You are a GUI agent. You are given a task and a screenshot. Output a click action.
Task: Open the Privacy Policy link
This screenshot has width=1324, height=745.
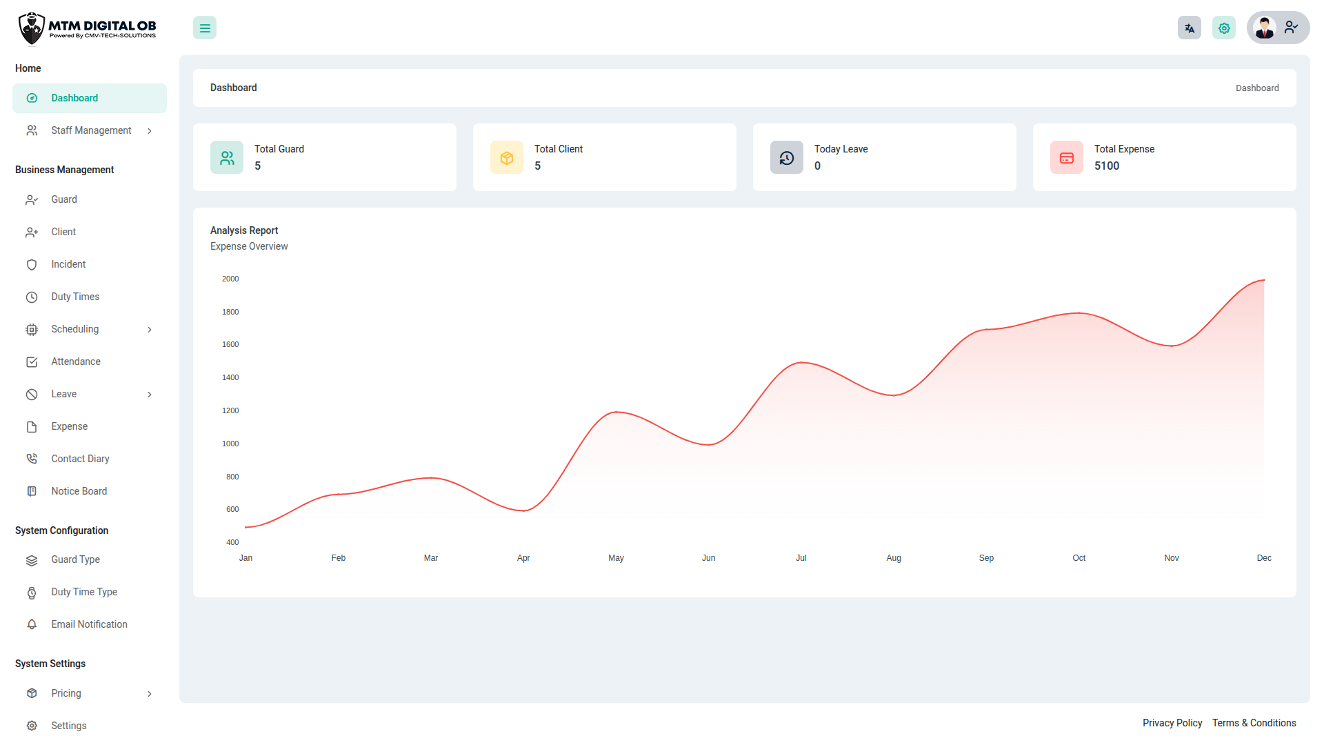(1172, 723)
